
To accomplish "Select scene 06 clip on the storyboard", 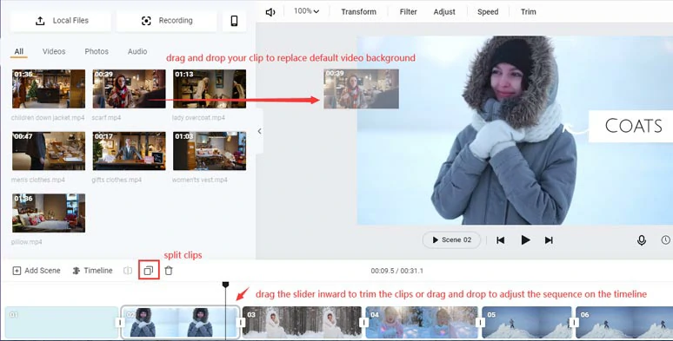I will (624, 322).
